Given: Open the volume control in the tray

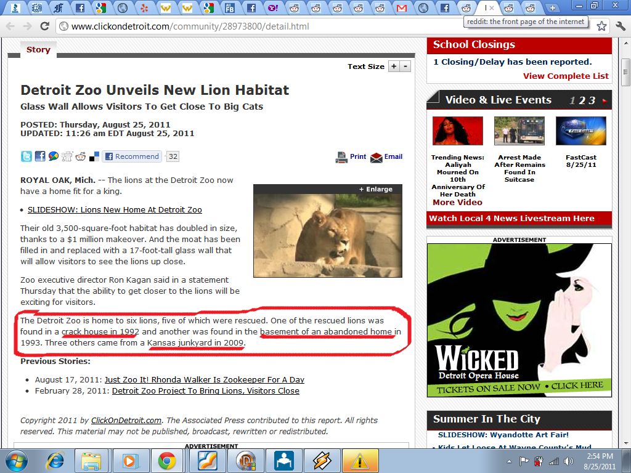Looking at the screenshot, I should coord(569,461).
